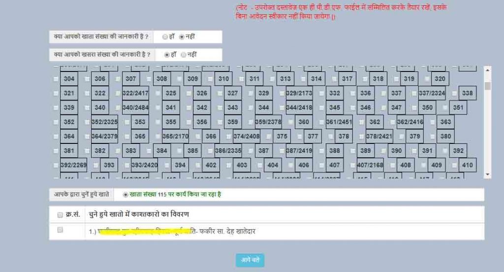This screenshot has width=504, height=272.
Task: Tick checkbox for cultivator row 1
Action: coord(60,230)
